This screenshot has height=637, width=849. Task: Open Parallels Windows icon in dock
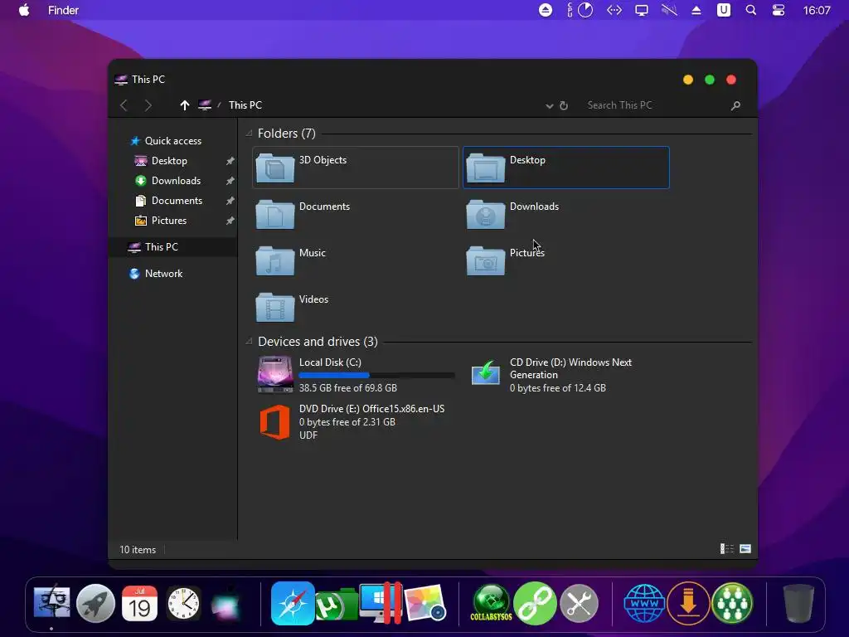[x=381, y=603]
